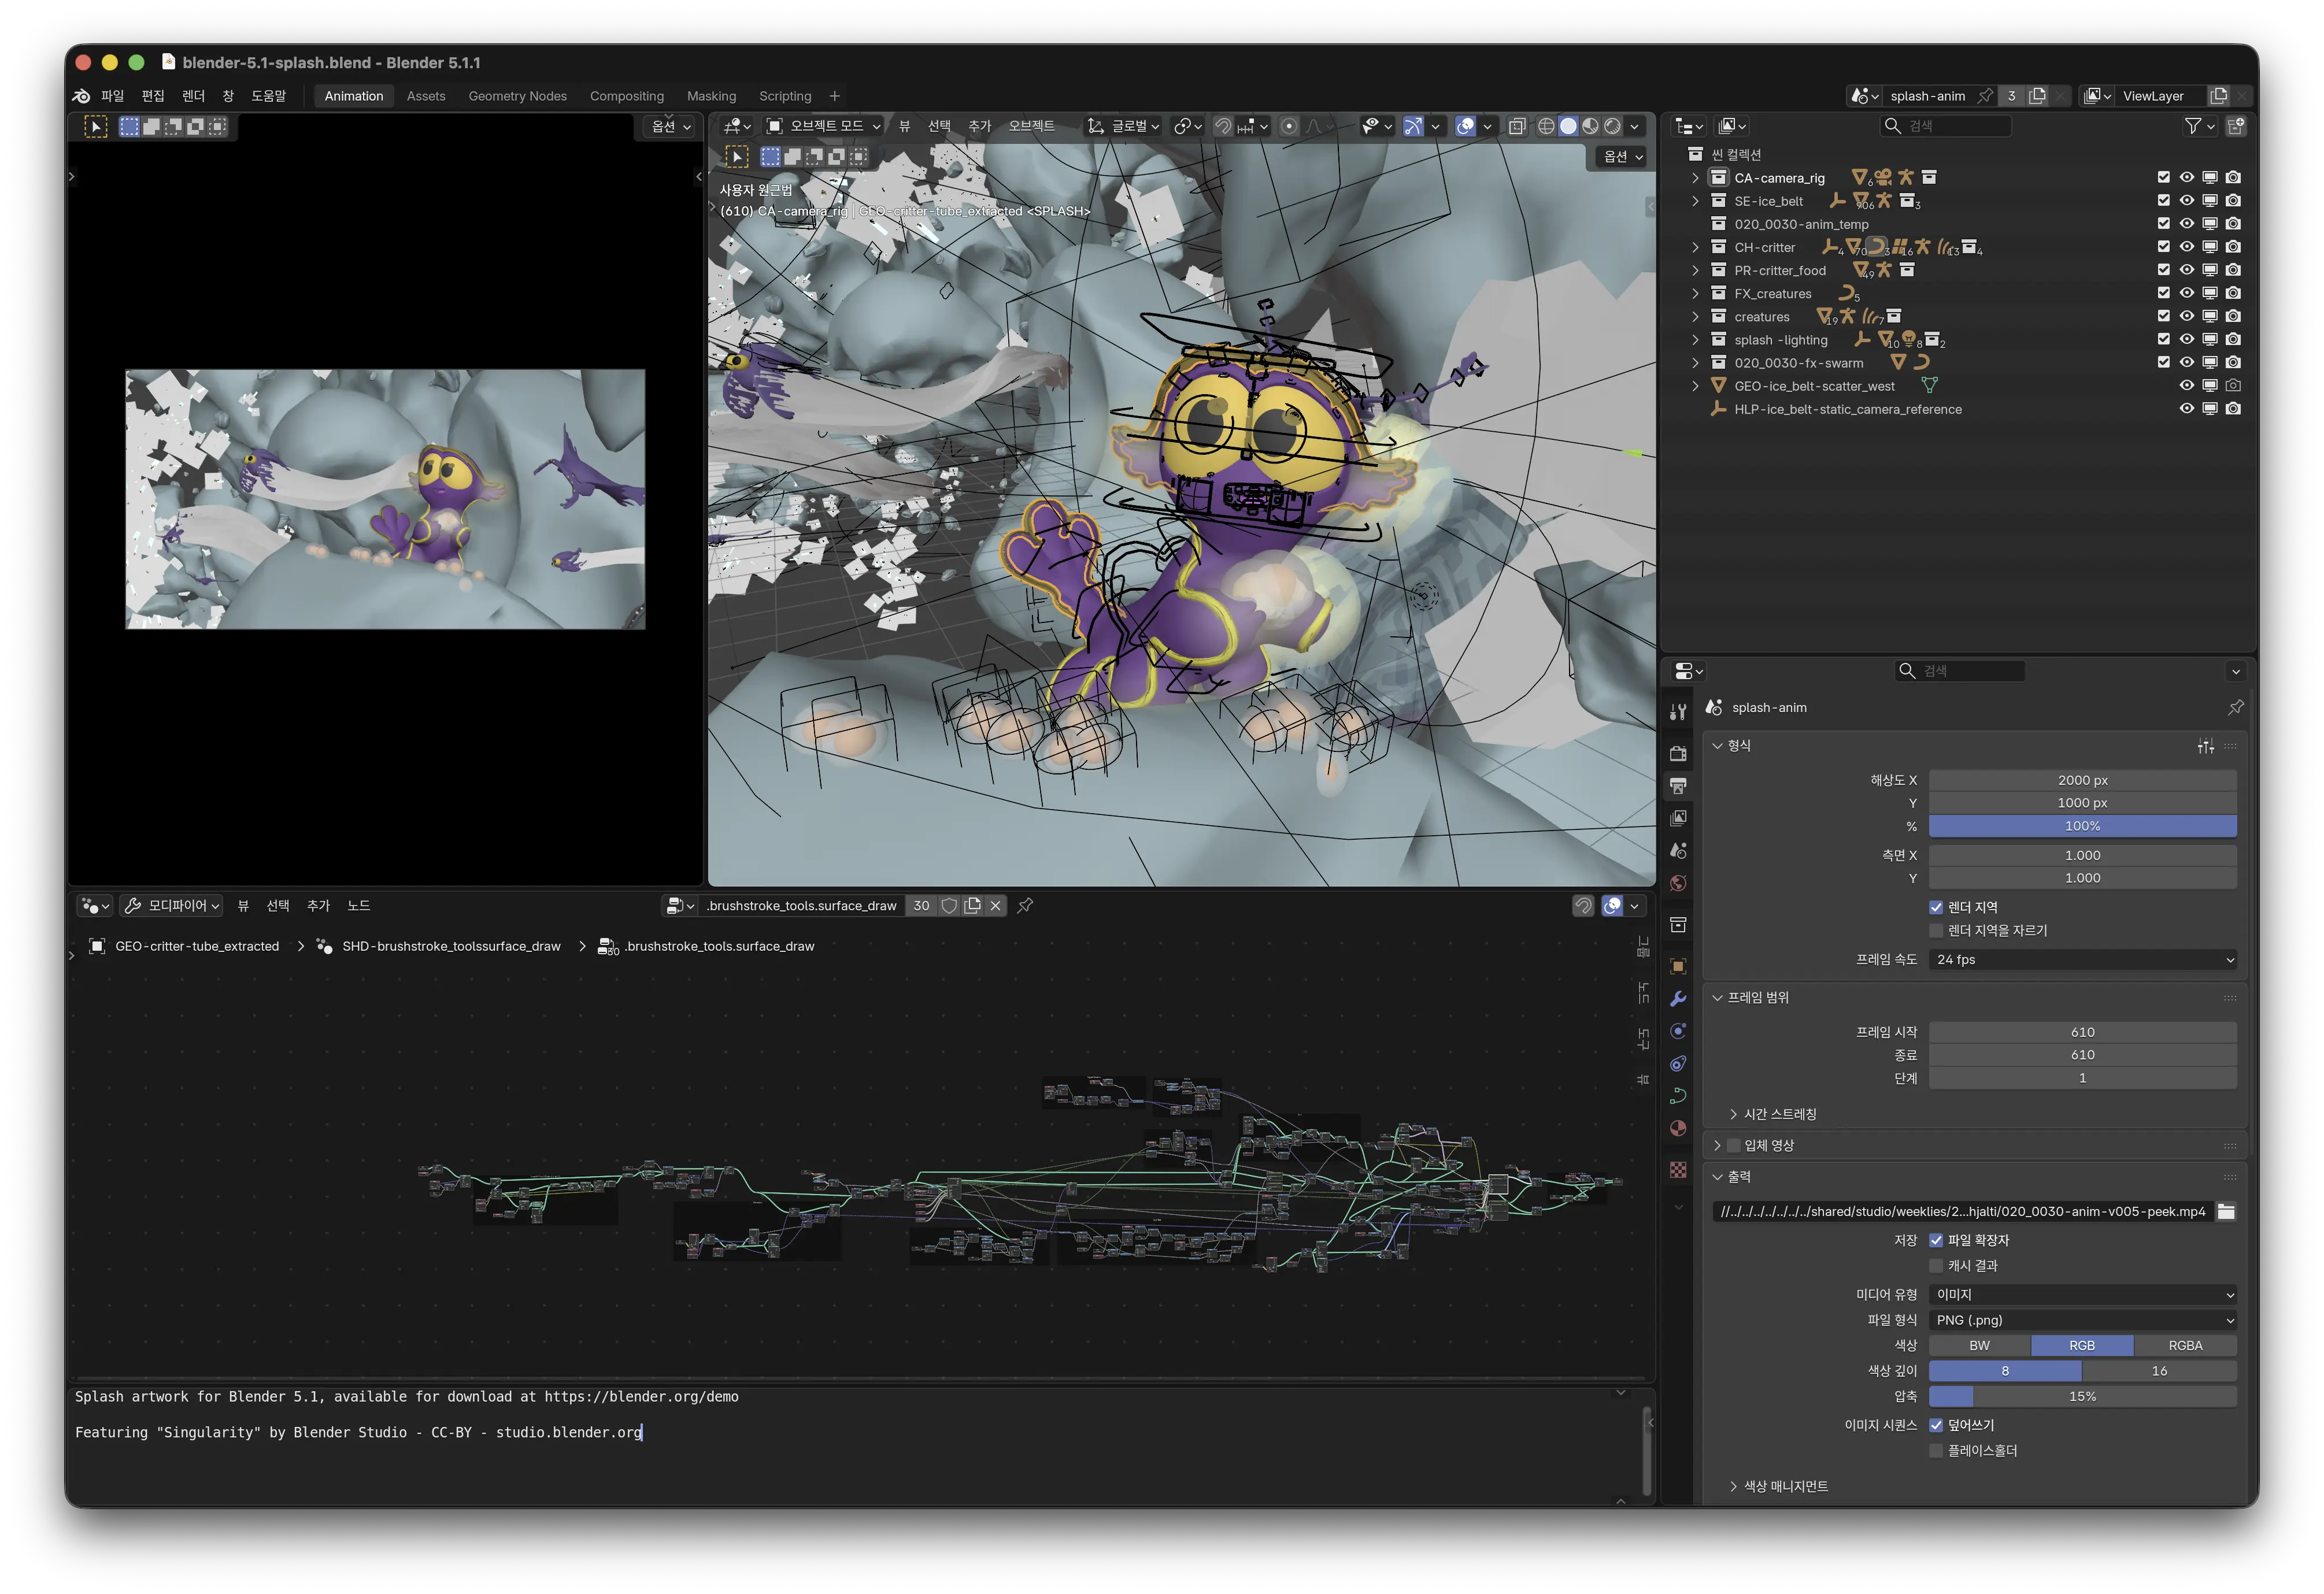Expand the SE-ice_belt collection
Screen dimensions: 2324x1594
tap(1695, 201)
